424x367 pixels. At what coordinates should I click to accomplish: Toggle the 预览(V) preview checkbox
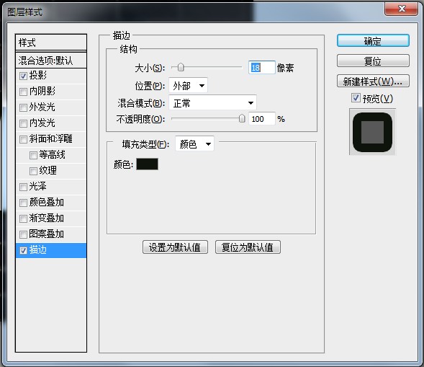[356, 98]
